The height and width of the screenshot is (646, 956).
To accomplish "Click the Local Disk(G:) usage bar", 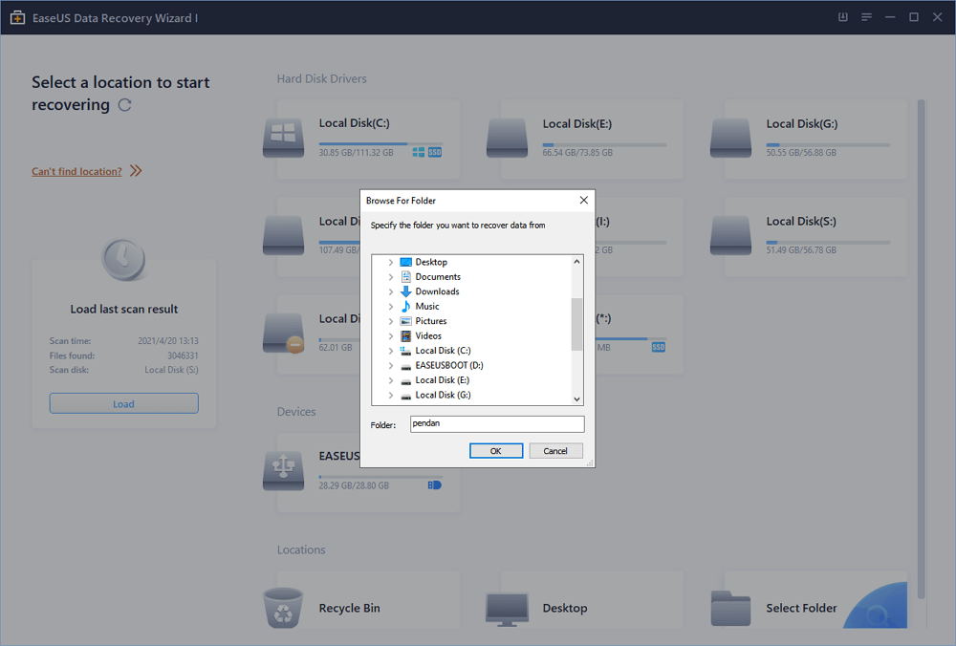I will pos(828,144).
